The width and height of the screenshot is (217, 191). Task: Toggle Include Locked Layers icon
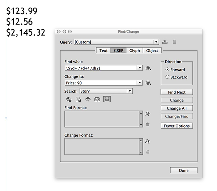tap(69, 99)
